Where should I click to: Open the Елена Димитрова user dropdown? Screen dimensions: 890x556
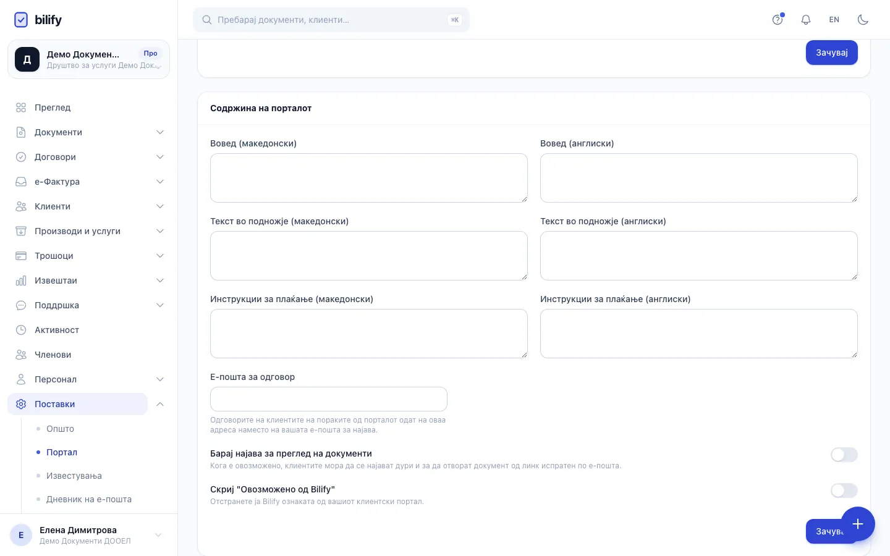[x=158, y=535]
